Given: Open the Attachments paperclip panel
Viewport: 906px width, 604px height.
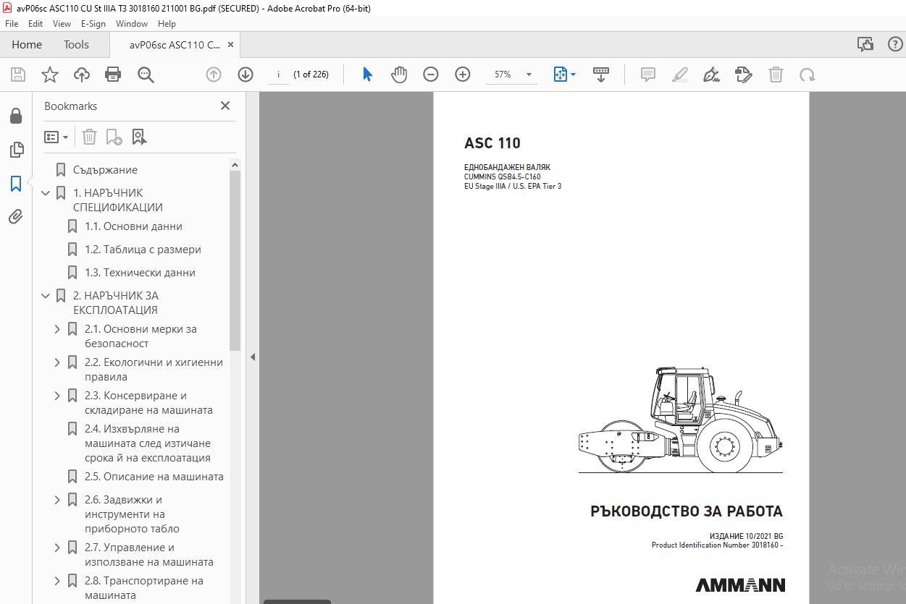Looking at the screenshot, I should click(x=16, y=216).
